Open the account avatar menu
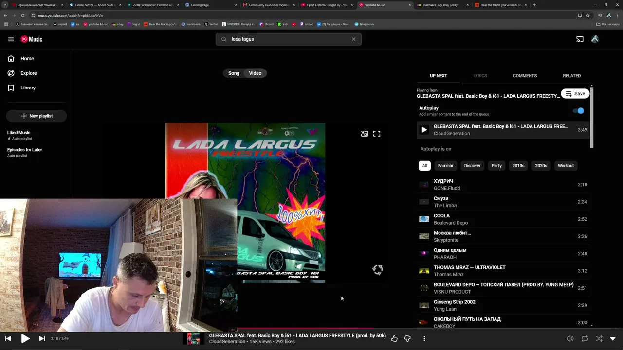This screenshot has width=623, height=350. pyautogui.click(x=595, y=39)
